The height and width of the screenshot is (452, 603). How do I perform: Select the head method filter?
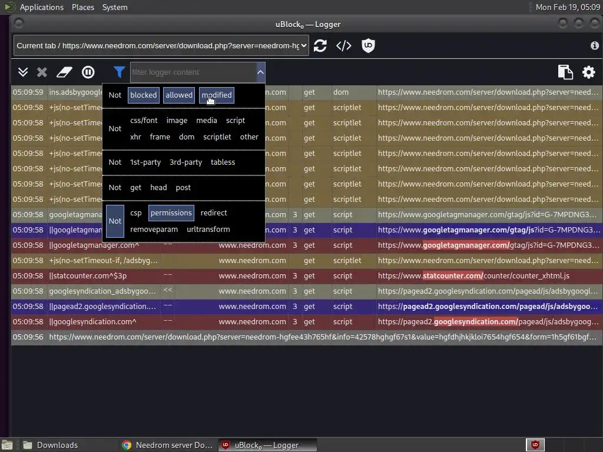158,188
